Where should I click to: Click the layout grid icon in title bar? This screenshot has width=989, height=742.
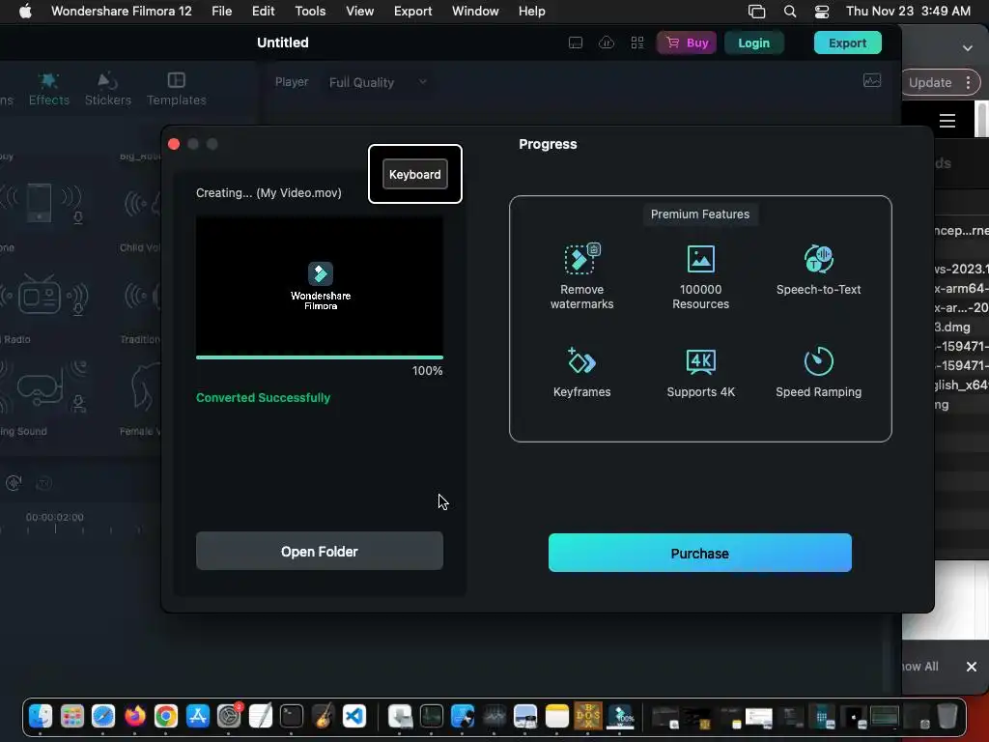(637, 43)
